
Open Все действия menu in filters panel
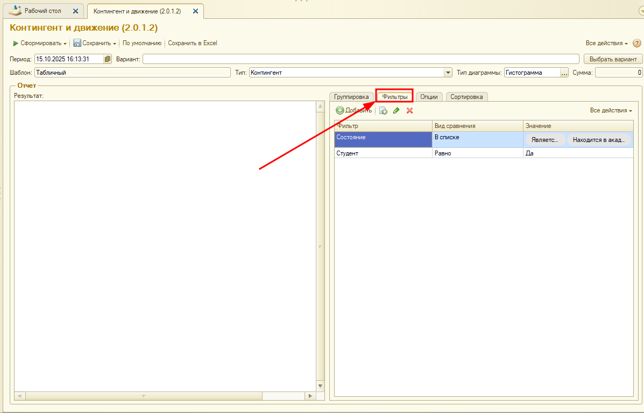click(x=611, y=110)
